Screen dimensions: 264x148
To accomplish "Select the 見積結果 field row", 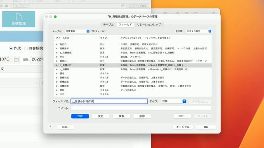I will 133,82.
